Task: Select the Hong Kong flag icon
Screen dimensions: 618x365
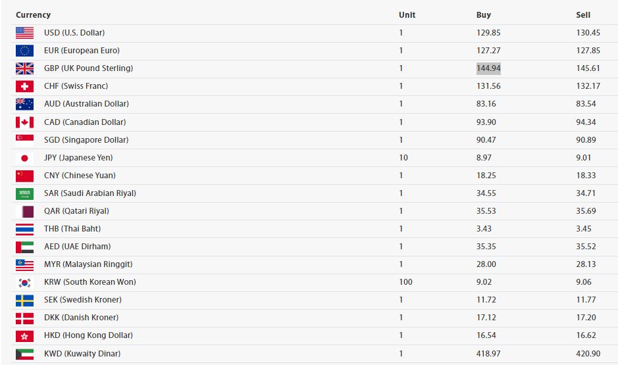Action: [x=24, y=336]
